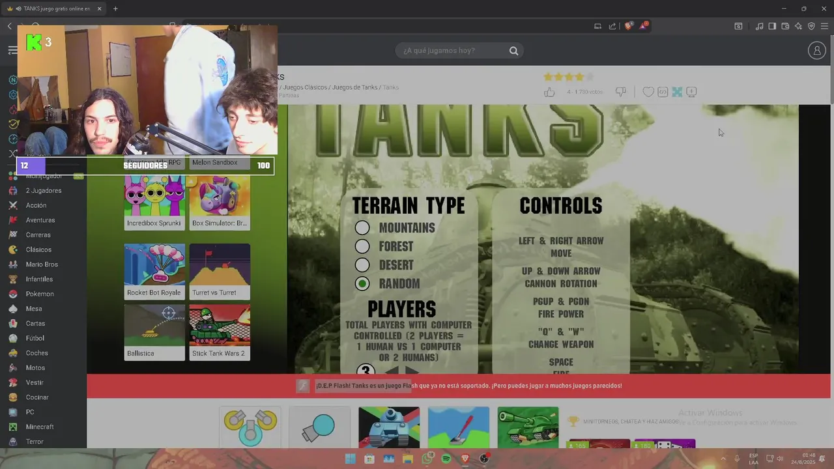Open the browser music playlist icon
Viewport: 834px width, 469px height.
pos(759,26)
